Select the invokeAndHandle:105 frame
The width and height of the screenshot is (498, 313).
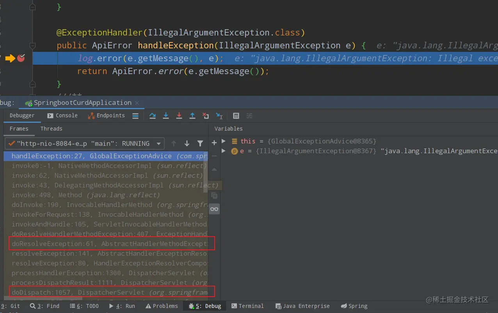(106, 224)
